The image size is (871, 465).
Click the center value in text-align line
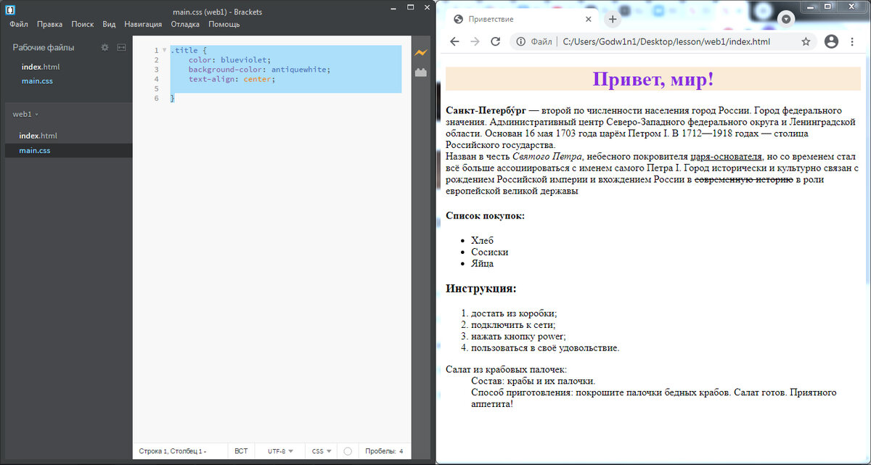click(x=258, y=79)
